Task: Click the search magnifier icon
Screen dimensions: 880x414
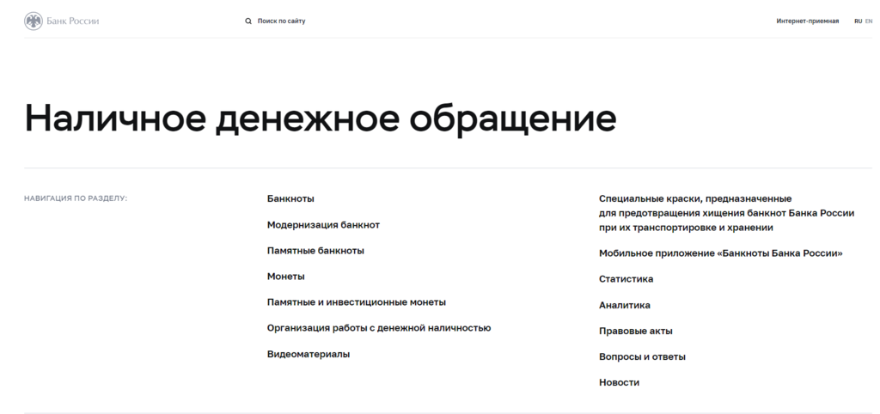Action: 248,21
